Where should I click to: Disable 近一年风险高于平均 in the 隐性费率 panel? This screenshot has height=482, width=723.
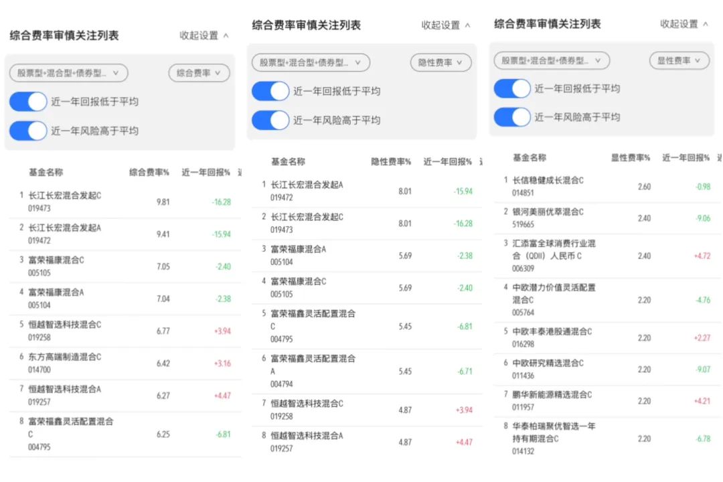[x=270, y=120]
